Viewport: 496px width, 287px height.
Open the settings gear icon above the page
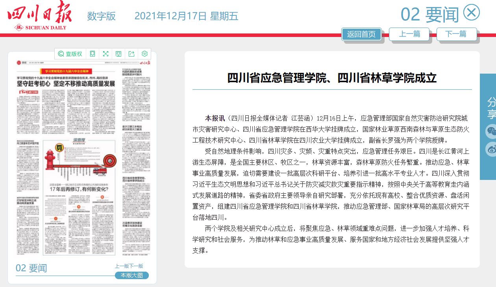(x=144, y=54)
